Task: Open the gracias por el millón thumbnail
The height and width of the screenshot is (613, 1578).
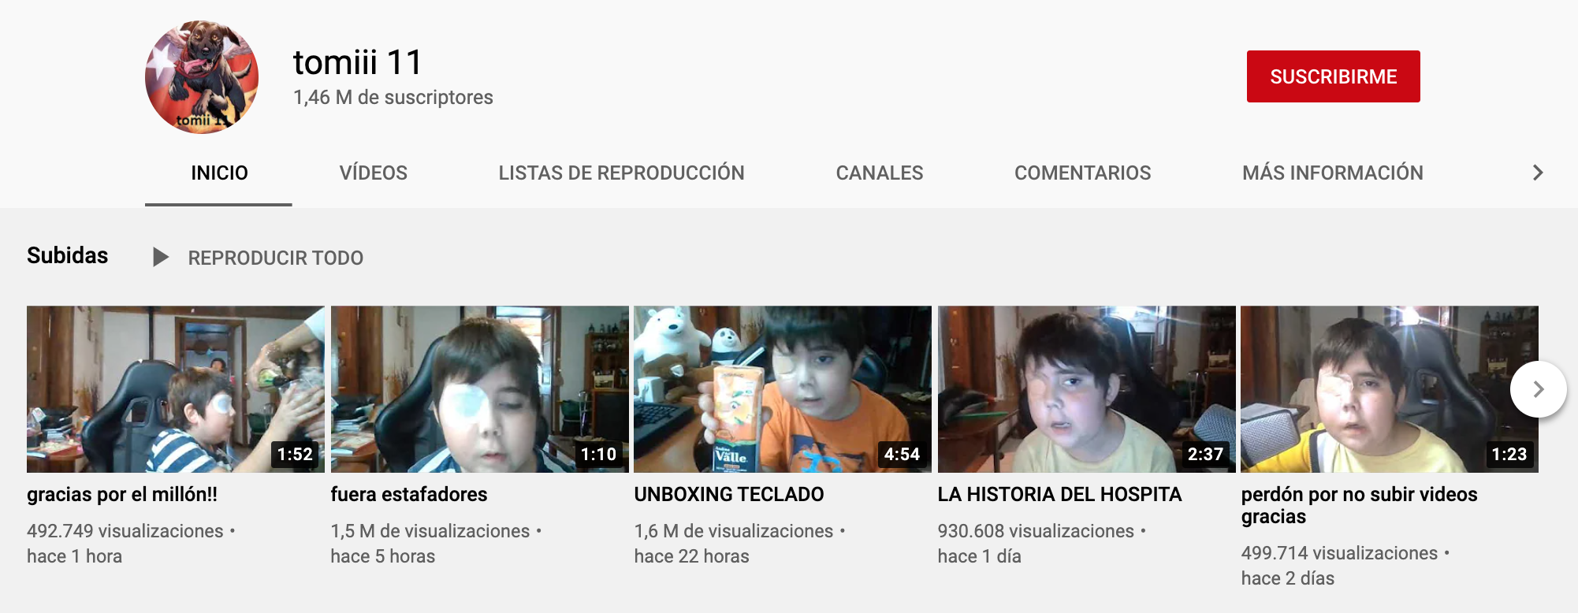Action: click(175, 389)
